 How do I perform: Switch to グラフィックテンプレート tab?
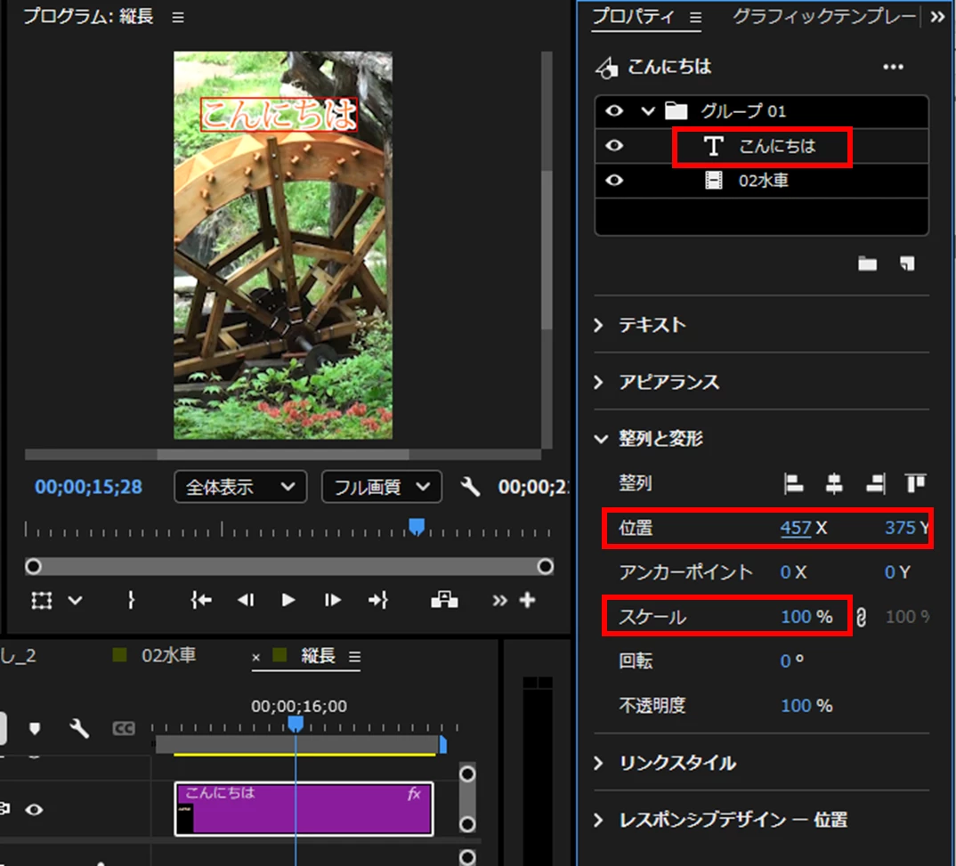coord(824,16)
